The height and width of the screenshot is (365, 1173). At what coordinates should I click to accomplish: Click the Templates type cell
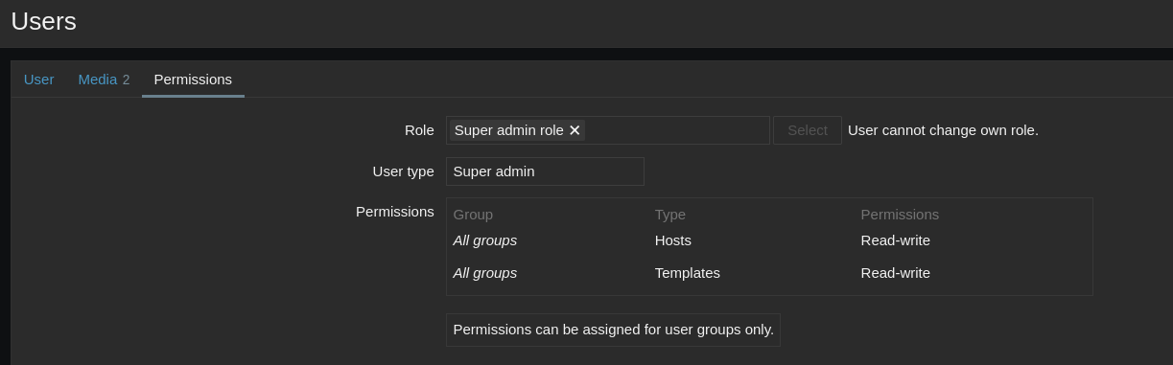click(x=688, y=273)
